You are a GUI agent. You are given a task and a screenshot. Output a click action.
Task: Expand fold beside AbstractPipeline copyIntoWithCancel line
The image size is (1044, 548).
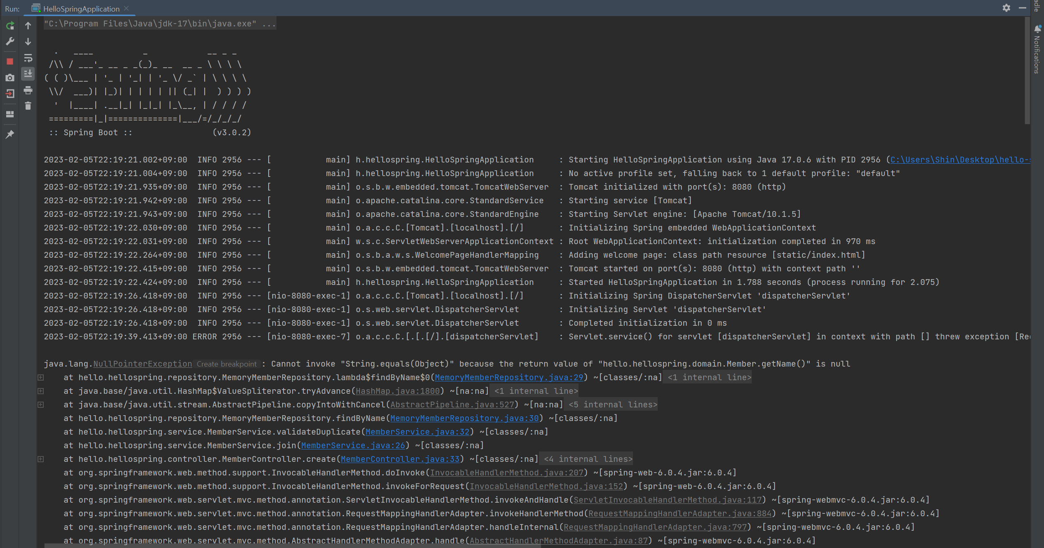click(x=41, y=405)
